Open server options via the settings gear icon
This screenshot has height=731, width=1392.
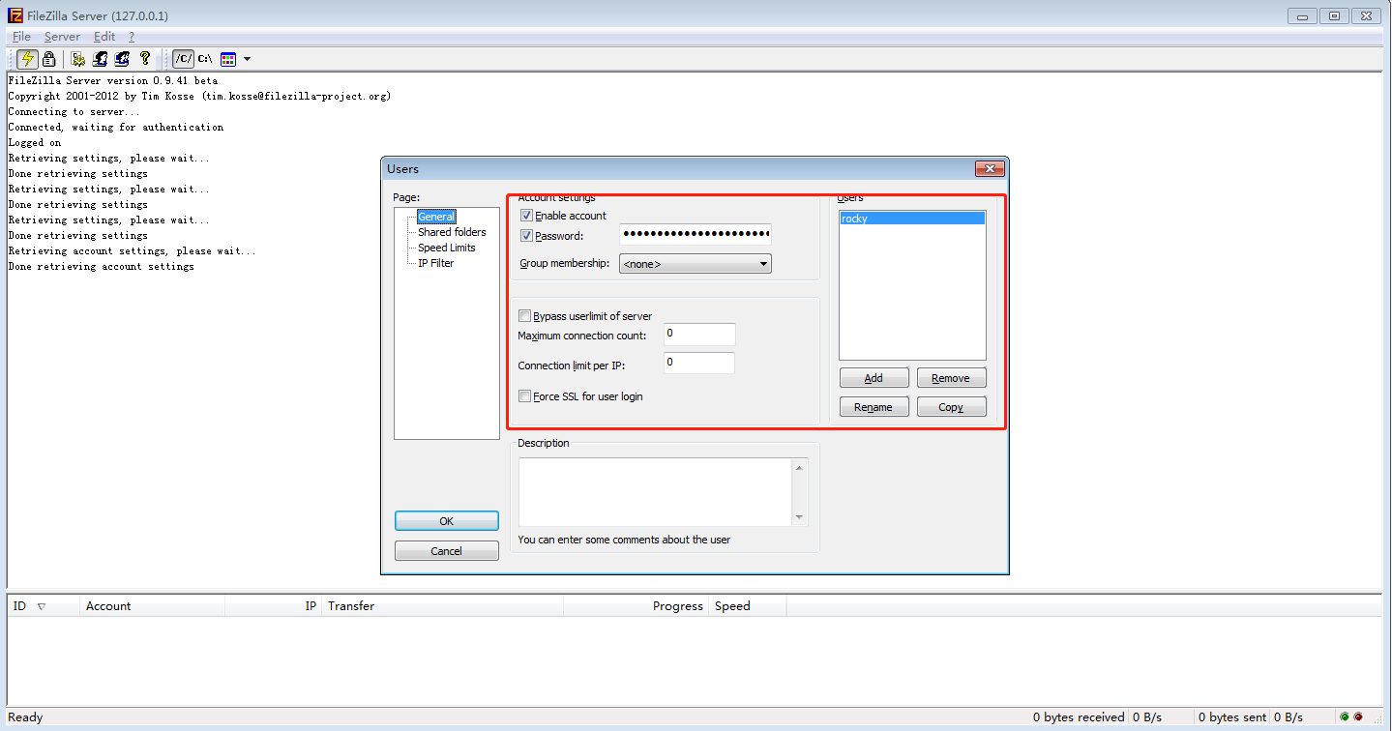tap(77, 59)
